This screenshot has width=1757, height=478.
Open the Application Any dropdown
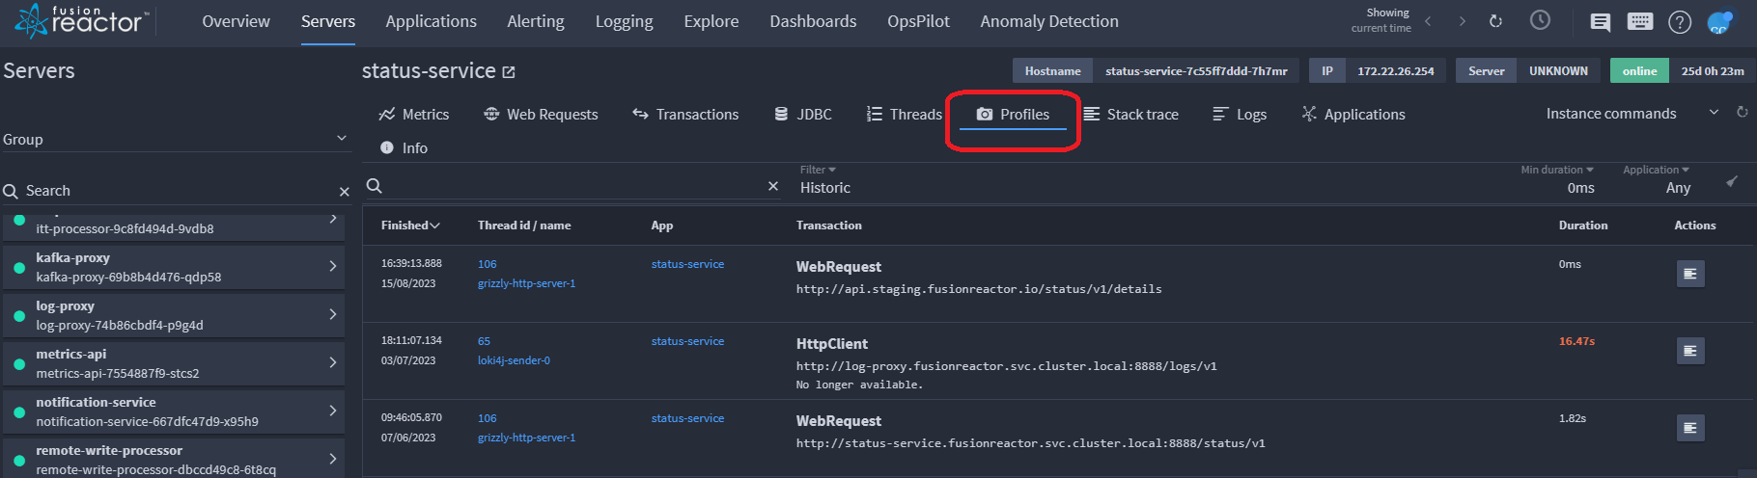tap(1657, 180)
